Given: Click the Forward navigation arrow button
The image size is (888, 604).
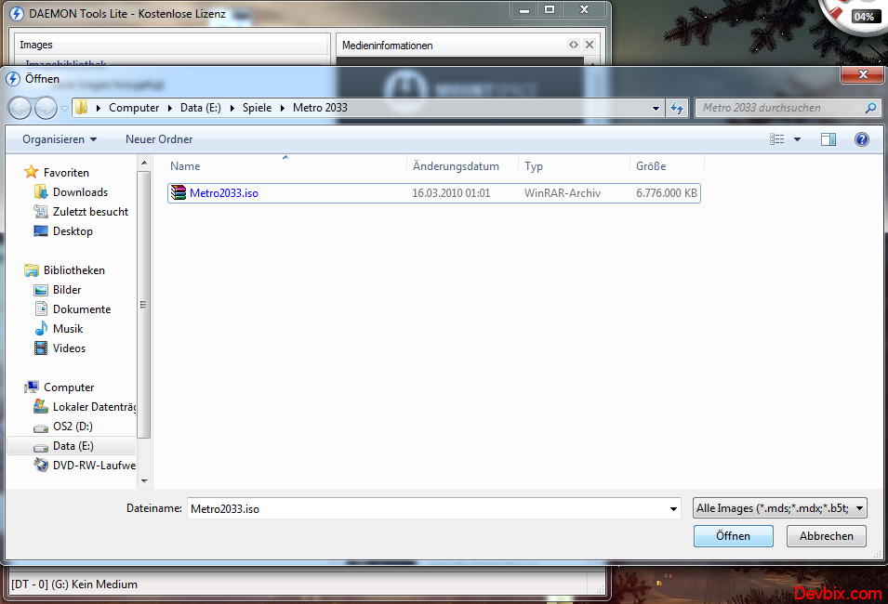Looking at the screenshot, I should click(x=46, y=108).
